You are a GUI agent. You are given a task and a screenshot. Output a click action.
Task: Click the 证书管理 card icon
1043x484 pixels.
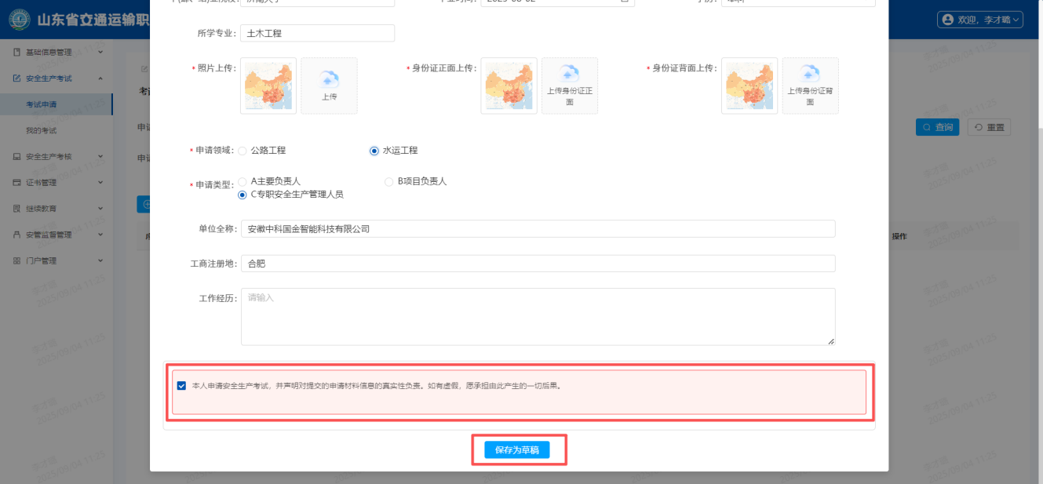(x=16, y=183)
